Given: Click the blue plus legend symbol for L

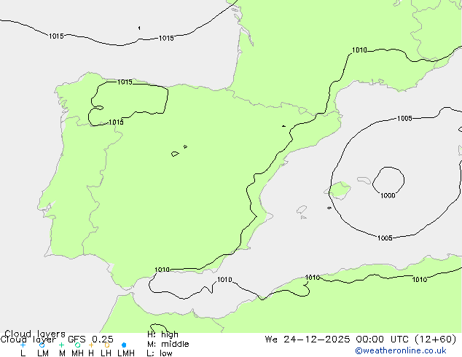Looking at the screenshot, I should 23,345.
